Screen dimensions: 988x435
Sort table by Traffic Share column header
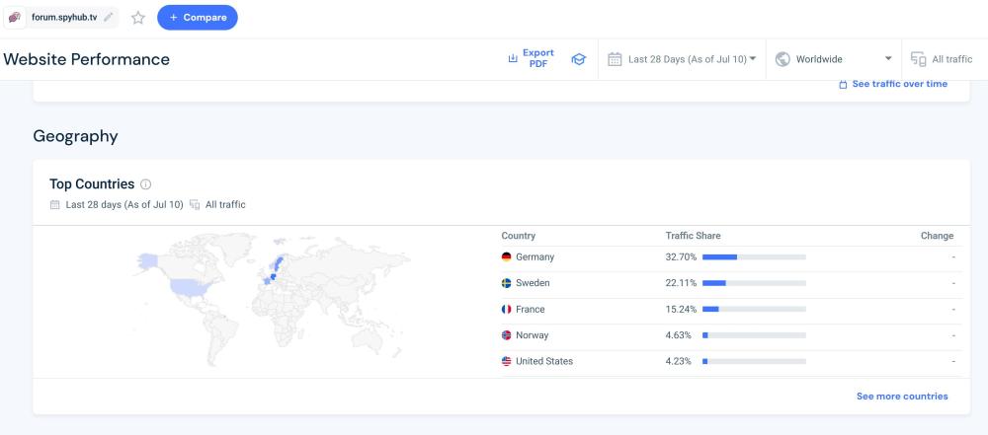click(693, 236)
